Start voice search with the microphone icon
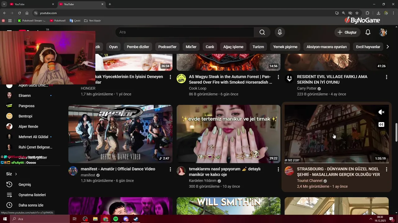This screenshot has width=398, height=223. point(280,32)
